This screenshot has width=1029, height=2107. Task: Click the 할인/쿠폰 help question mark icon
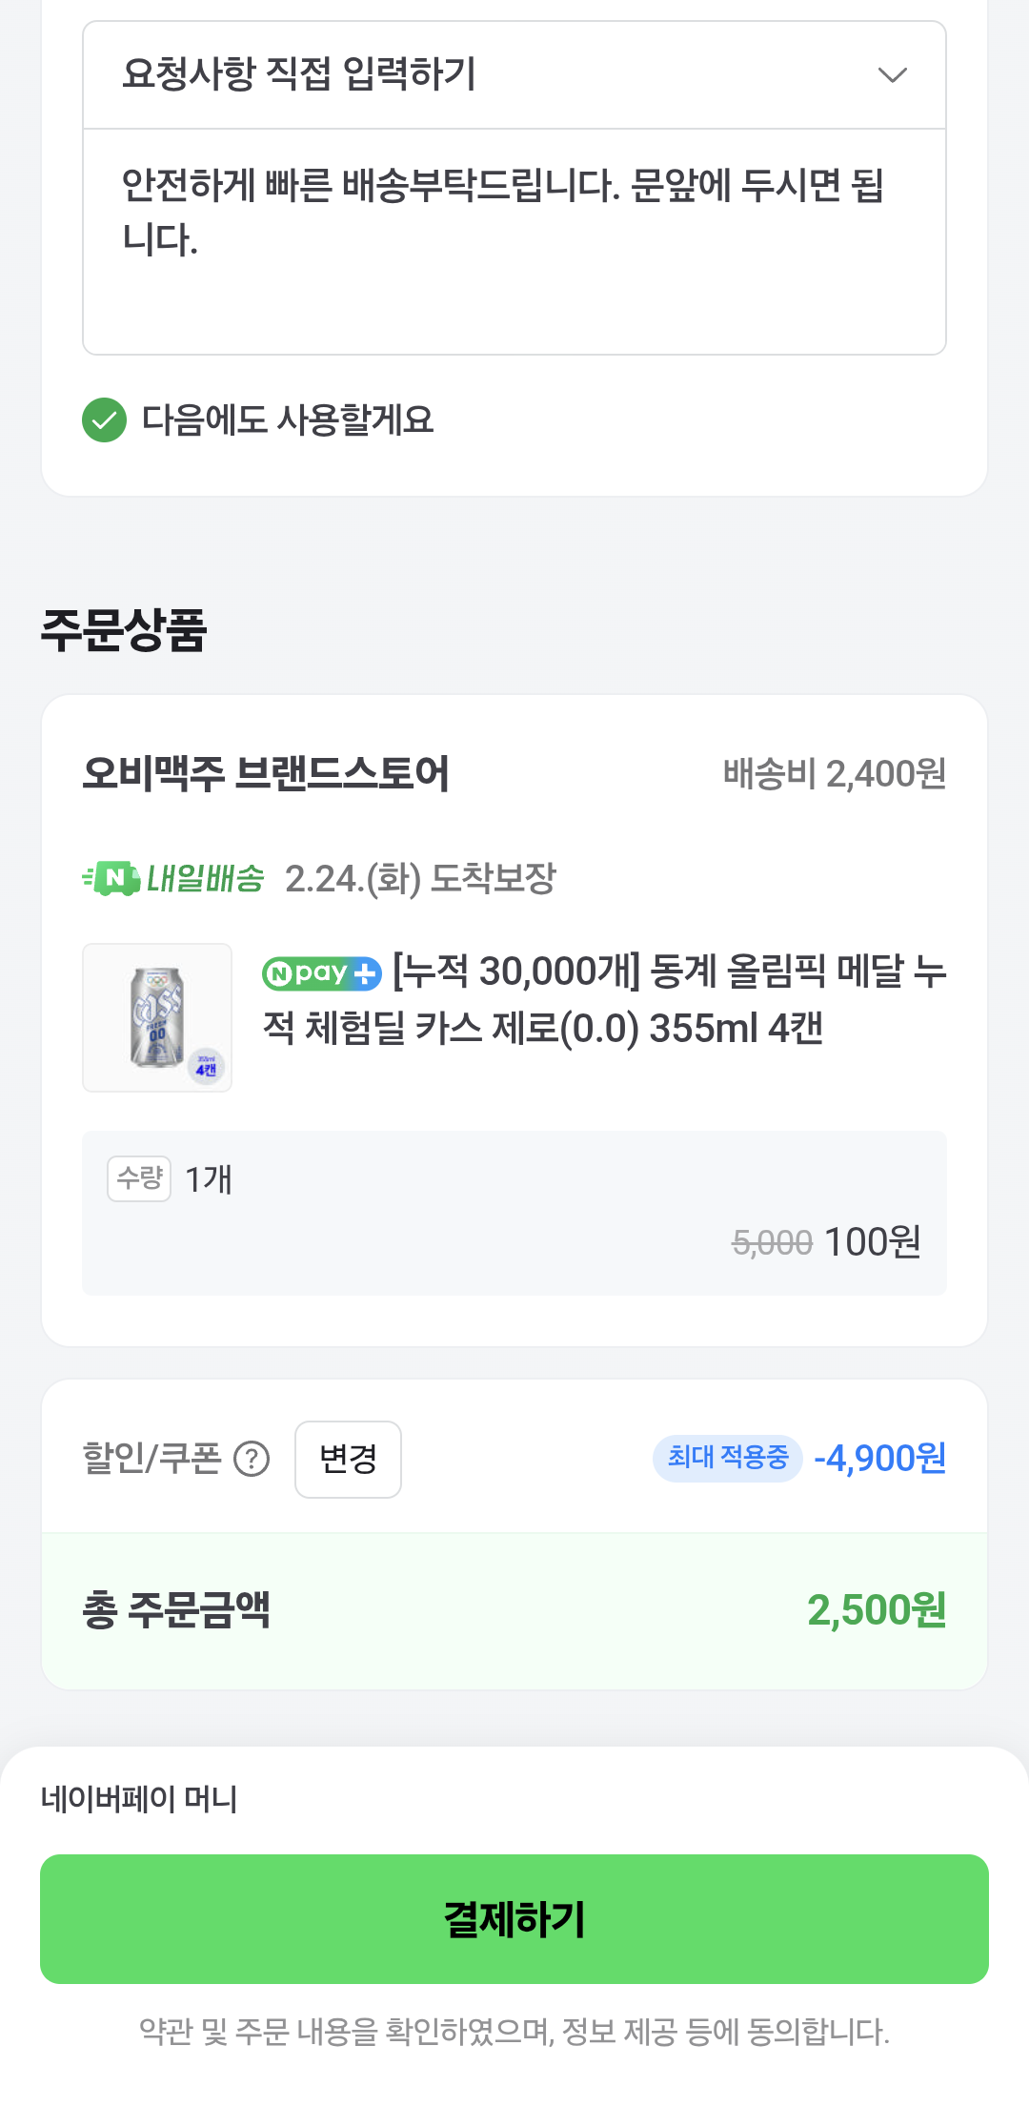[x=252, y=1459]
